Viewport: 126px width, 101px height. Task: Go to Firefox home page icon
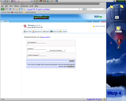coord(17,9)
